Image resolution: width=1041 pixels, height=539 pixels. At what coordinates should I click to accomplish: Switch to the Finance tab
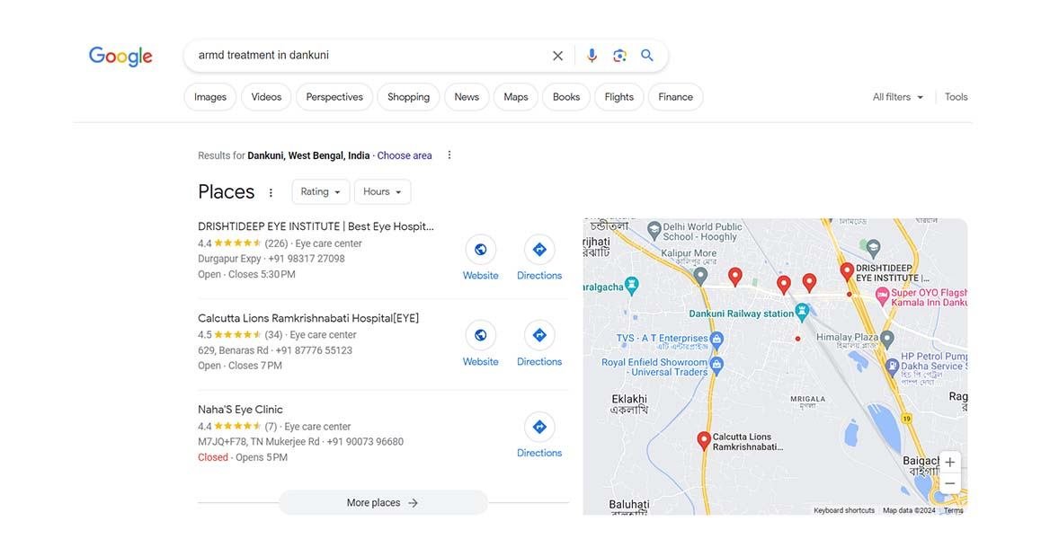point(676,97)
